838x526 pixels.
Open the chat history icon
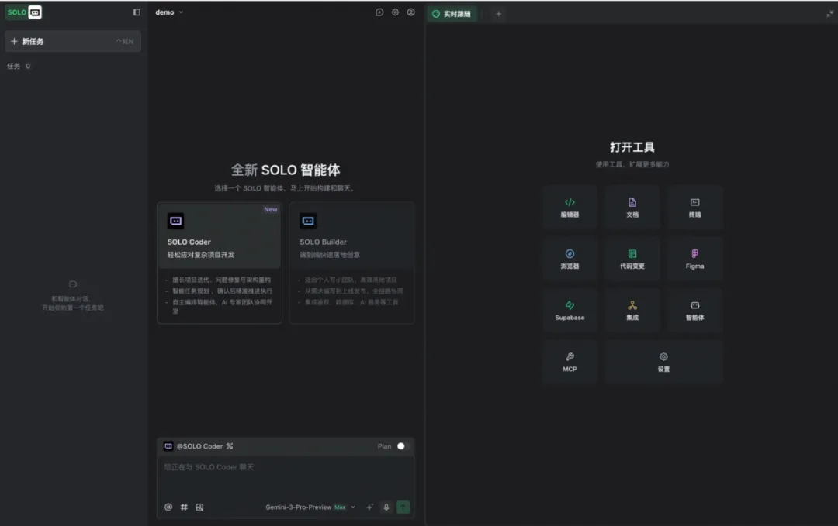click(x=379, y=12)
